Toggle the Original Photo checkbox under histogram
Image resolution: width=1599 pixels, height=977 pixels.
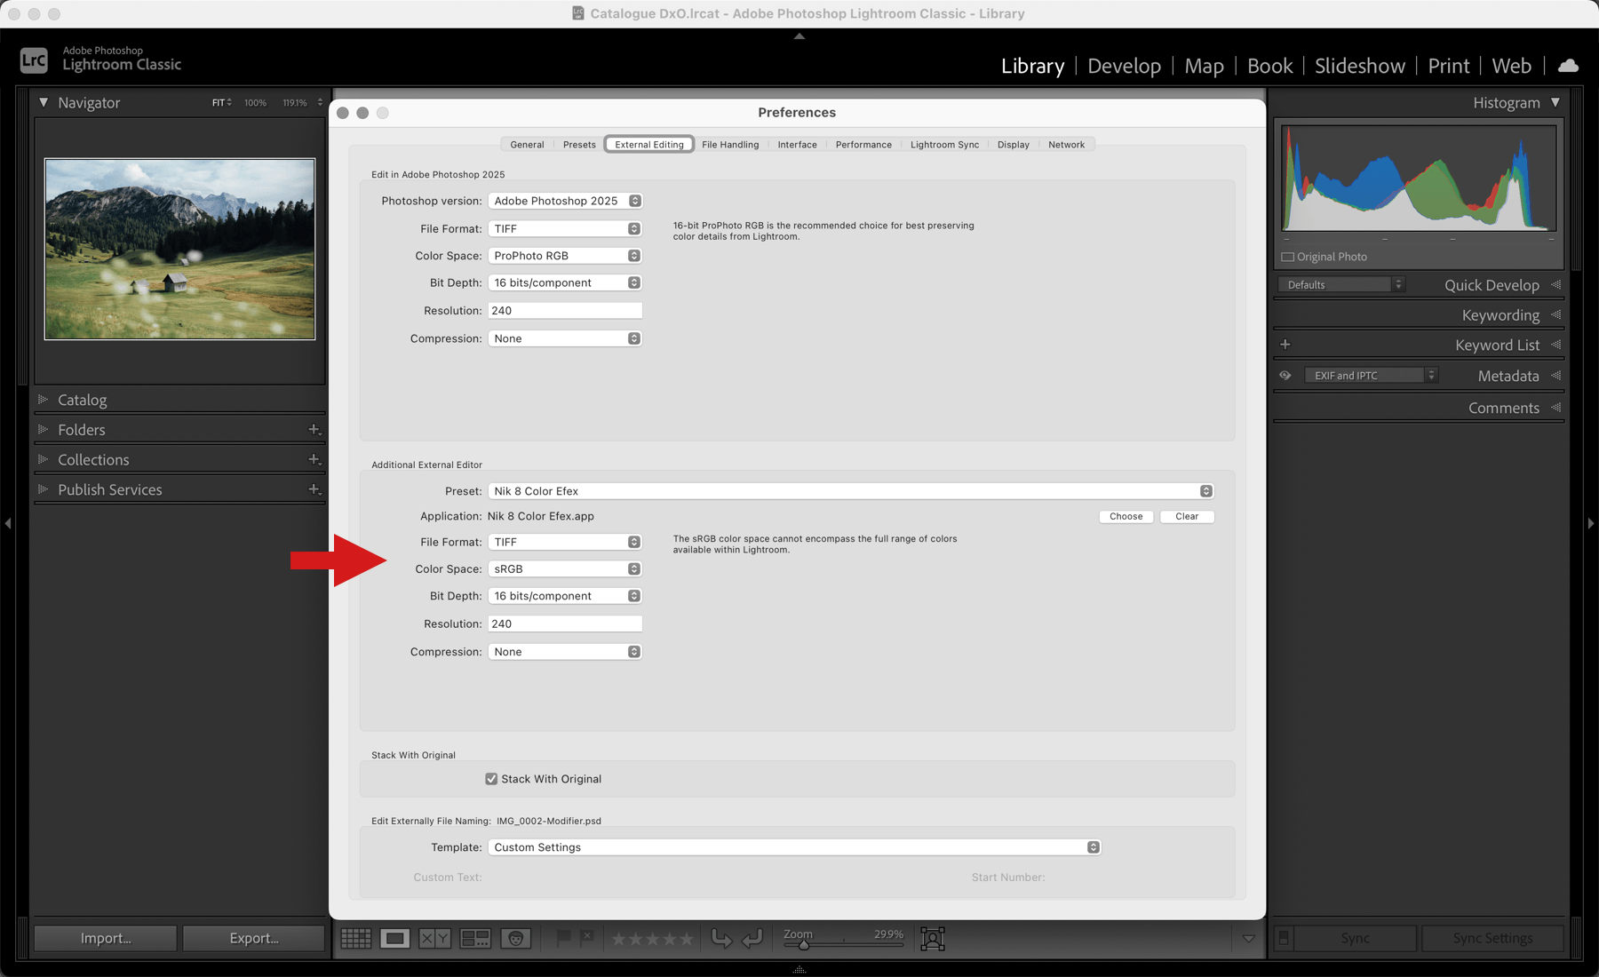click(x=1287, y=257)
